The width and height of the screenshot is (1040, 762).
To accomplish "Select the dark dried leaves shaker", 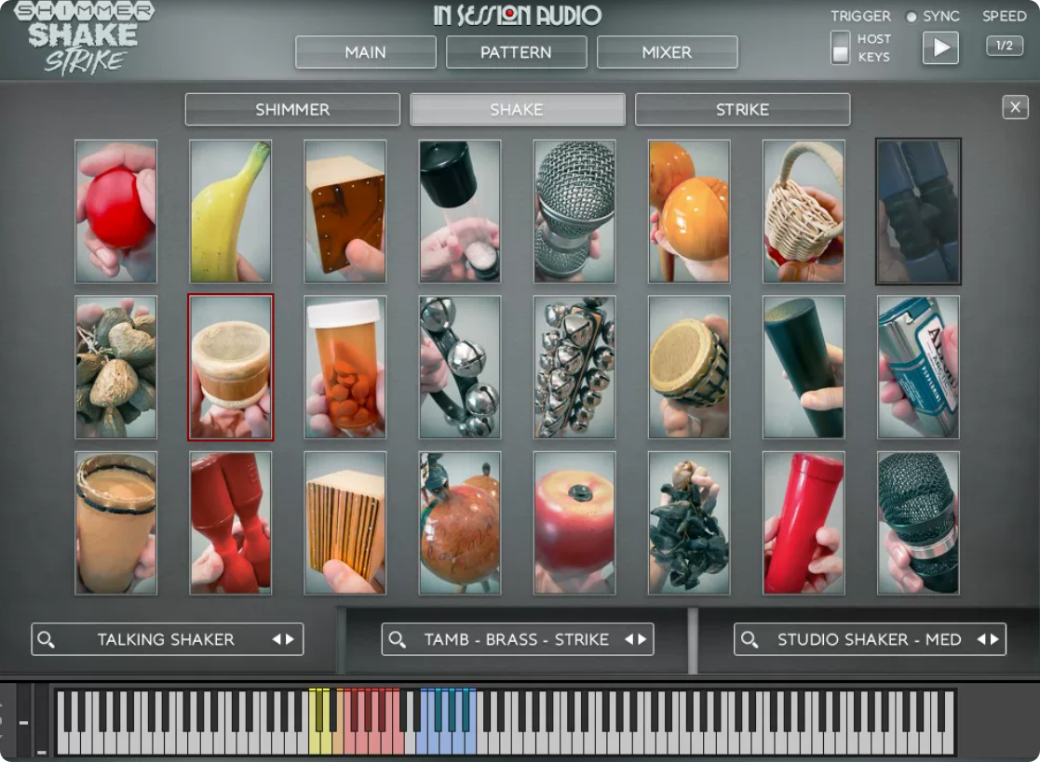I will 689,523.
